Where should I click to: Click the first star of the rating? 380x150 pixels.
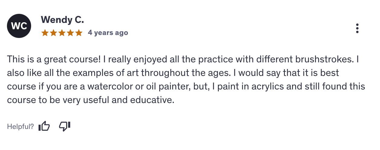pos(45,33)
